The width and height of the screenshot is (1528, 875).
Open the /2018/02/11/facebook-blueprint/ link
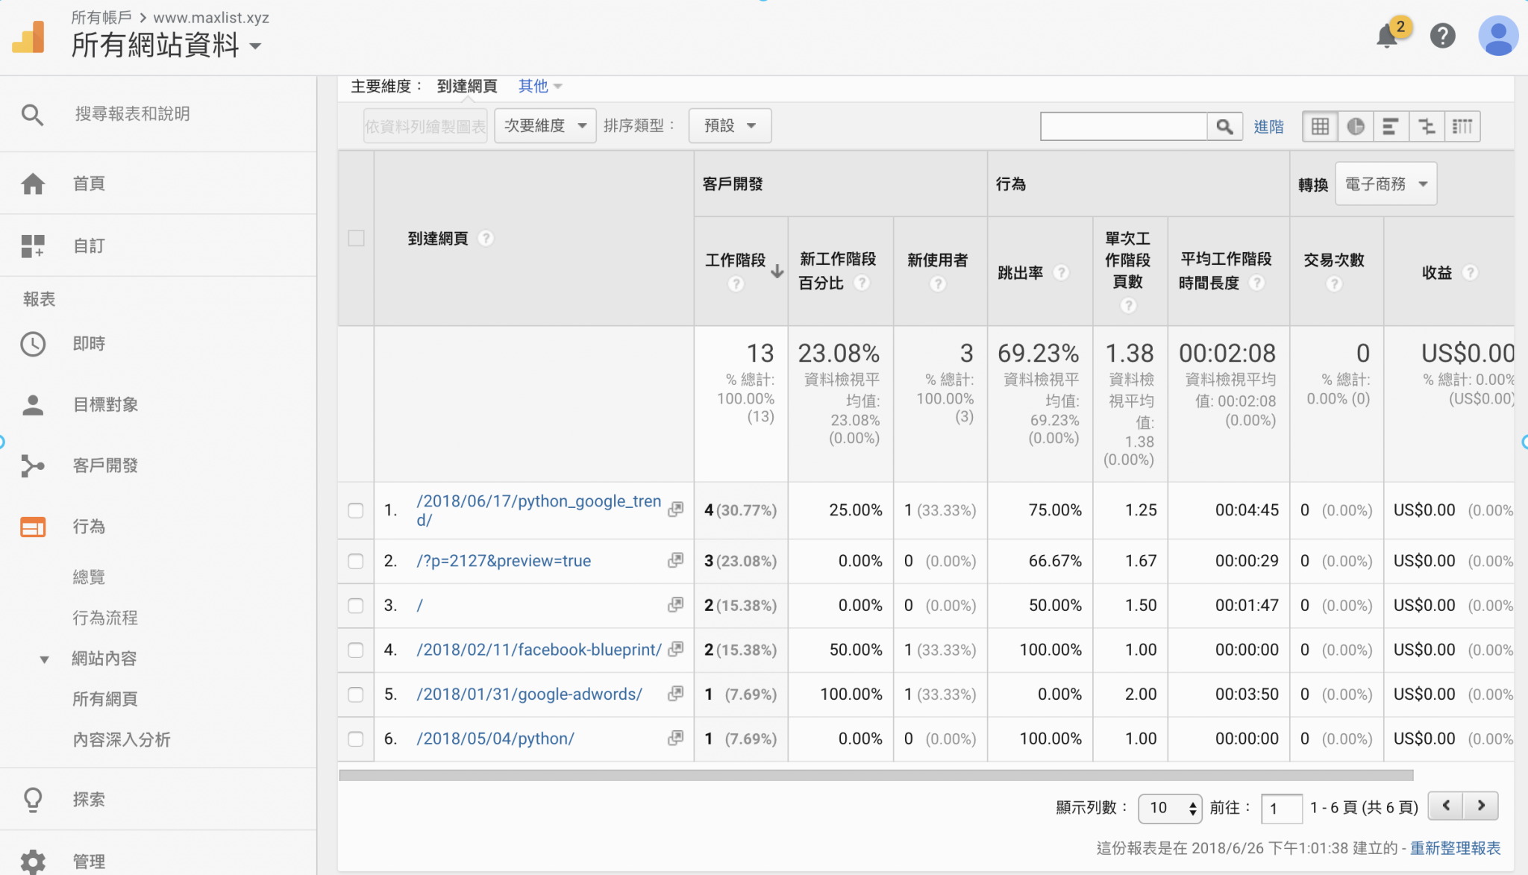[539, 650]
